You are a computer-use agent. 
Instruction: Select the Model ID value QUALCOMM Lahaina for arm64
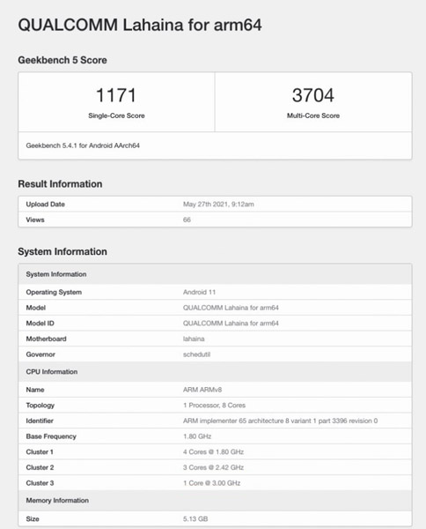point(231,324)
